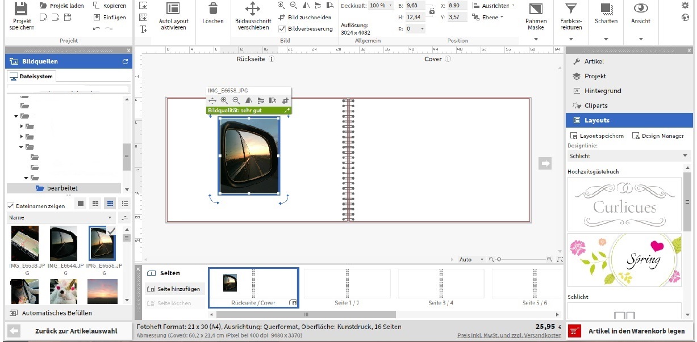This screenshot has height=342, width=697.
Task: Click the canvas zoom slider
Action: [x=521, y=259]
